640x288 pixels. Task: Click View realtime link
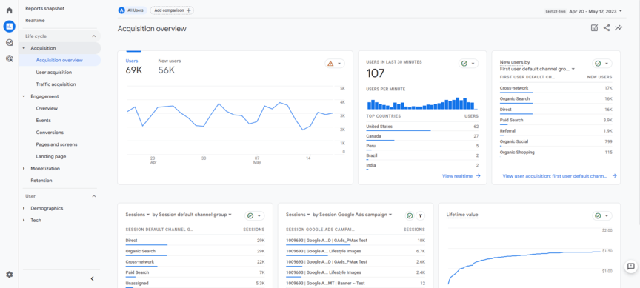click(461, 176)
